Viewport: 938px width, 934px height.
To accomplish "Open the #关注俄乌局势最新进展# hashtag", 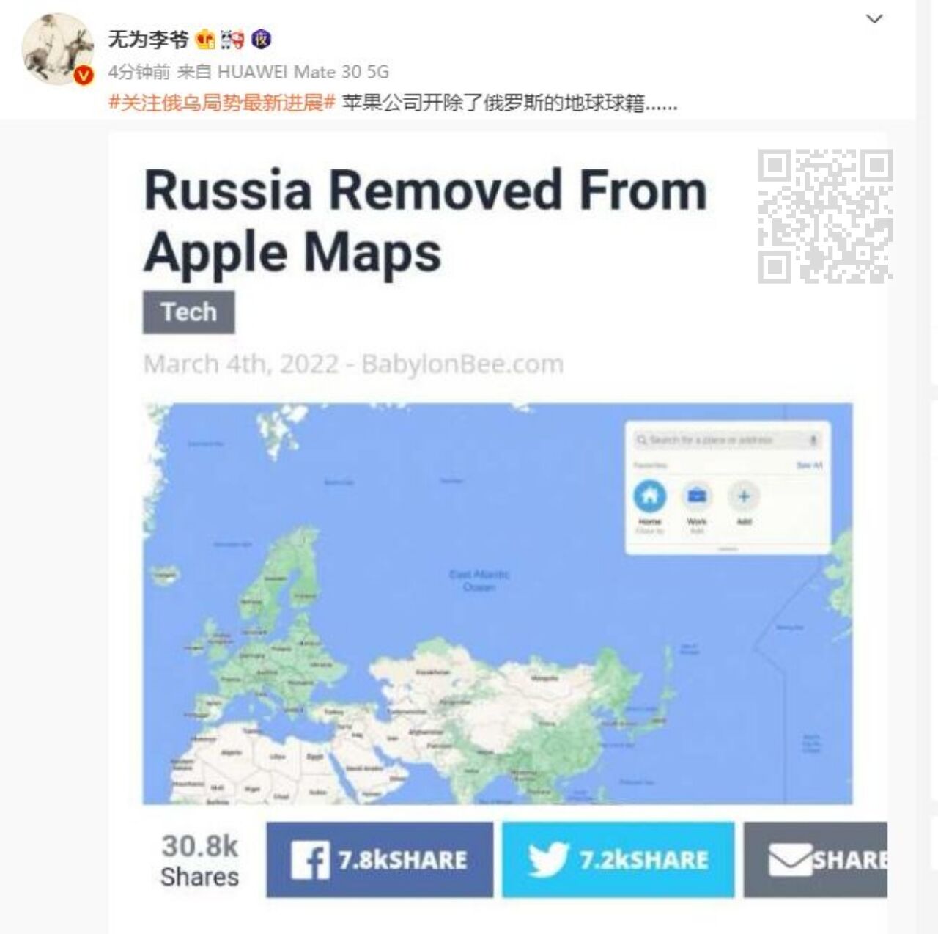I will (222, 103).
